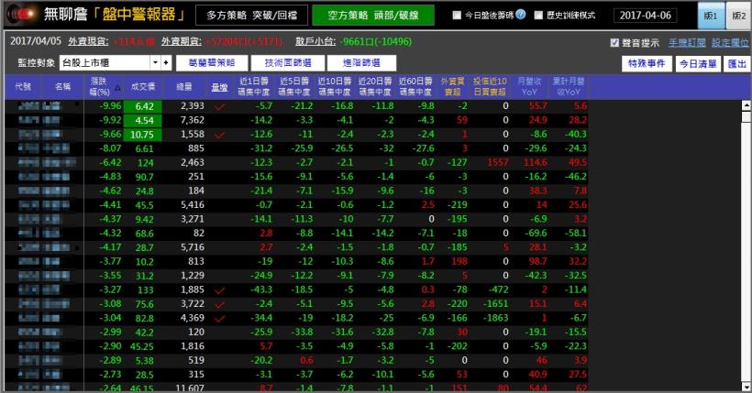Sort by 代號 column header
Image resolution: width=752 pixels, height=393 pixels.
tap(23, 87)
